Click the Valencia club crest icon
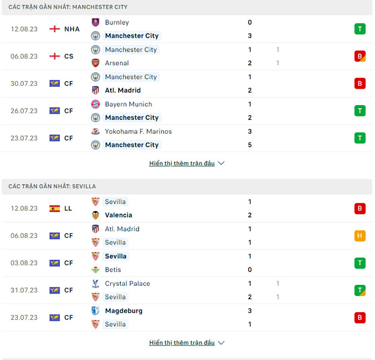Viewport: 375px width, 360px height. point(96,215)
